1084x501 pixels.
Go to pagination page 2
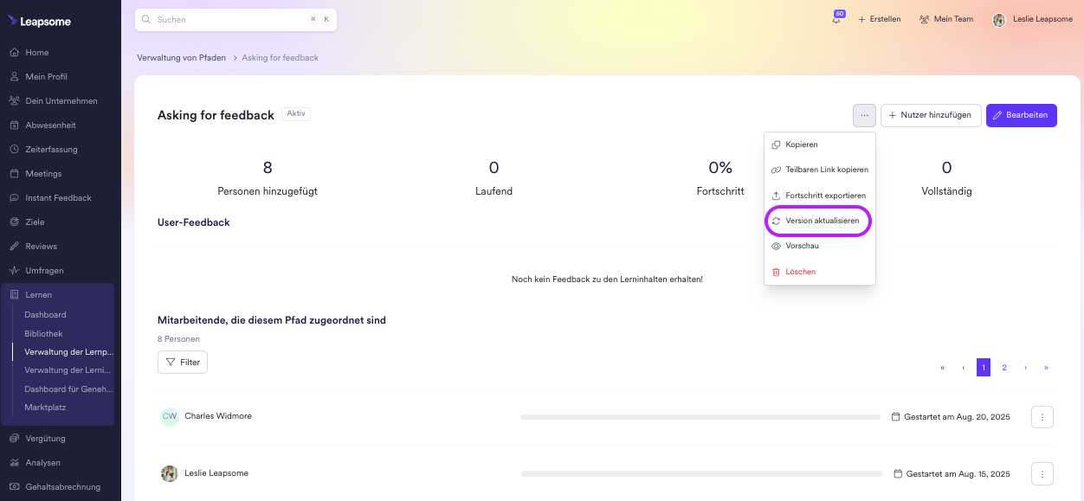[x=1004, y=368]
